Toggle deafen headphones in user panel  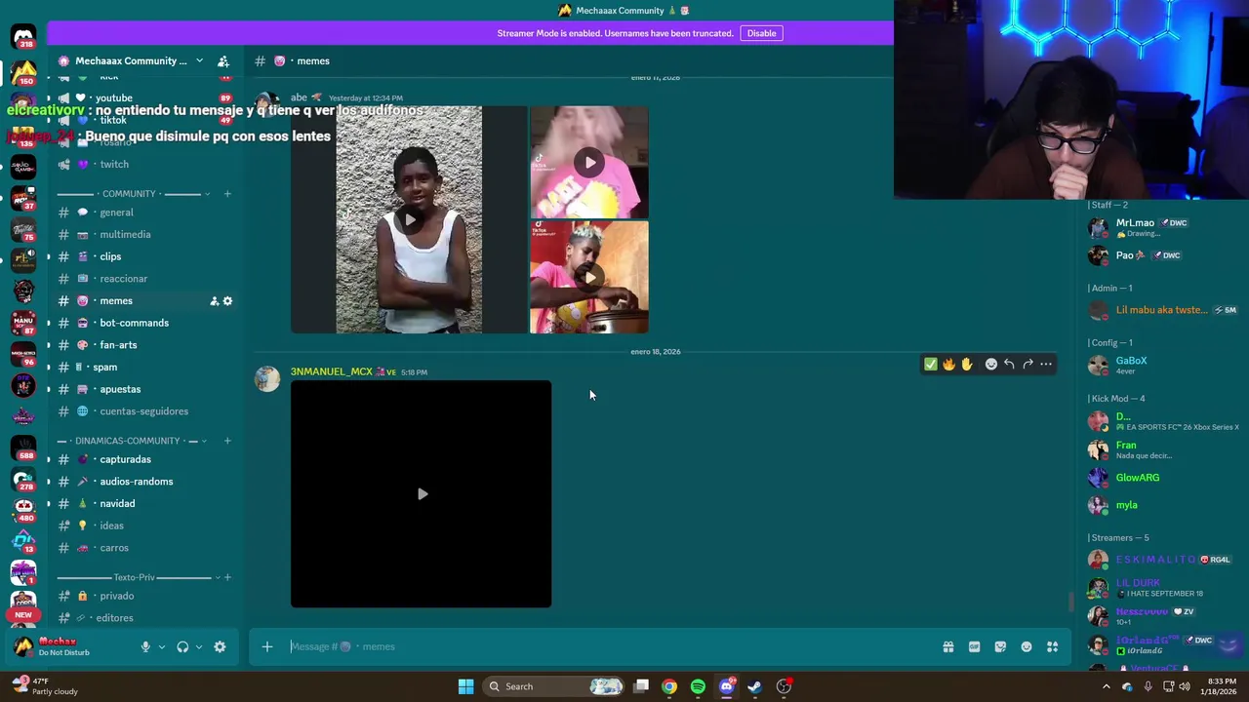[182, 646]
